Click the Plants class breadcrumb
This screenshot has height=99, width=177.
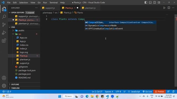tap(79, 13)
